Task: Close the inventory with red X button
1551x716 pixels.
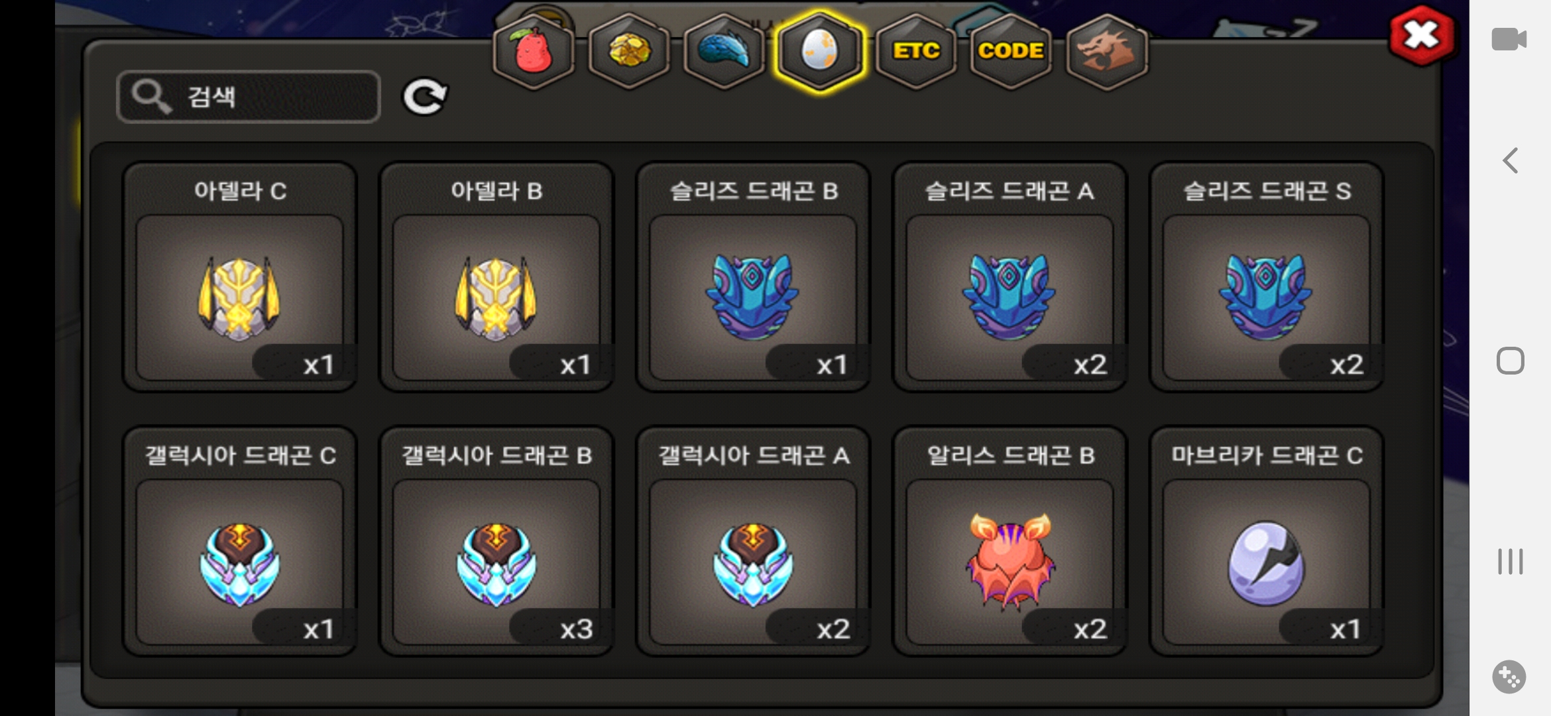Action: 1421,35
